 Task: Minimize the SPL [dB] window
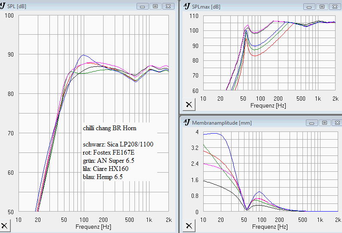(x=143, y=6)
